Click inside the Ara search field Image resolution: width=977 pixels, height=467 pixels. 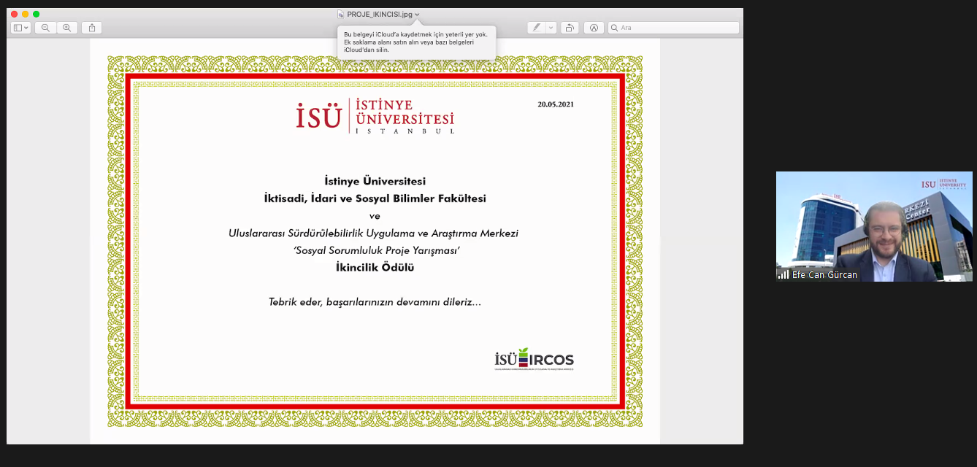tap(675, 28)
